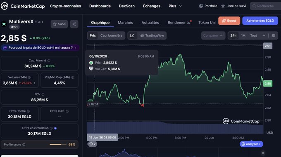This screenshot has height=157, width=281.
Task: Switch to the Marchés tab
Action: 126,23
